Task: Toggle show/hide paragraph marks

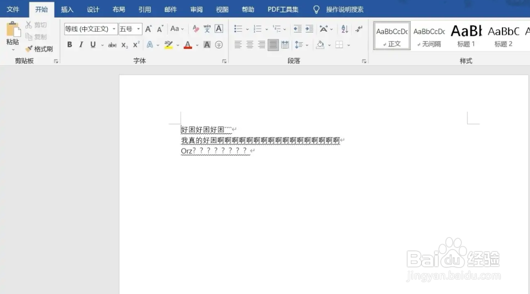Action: pos(359,29)
